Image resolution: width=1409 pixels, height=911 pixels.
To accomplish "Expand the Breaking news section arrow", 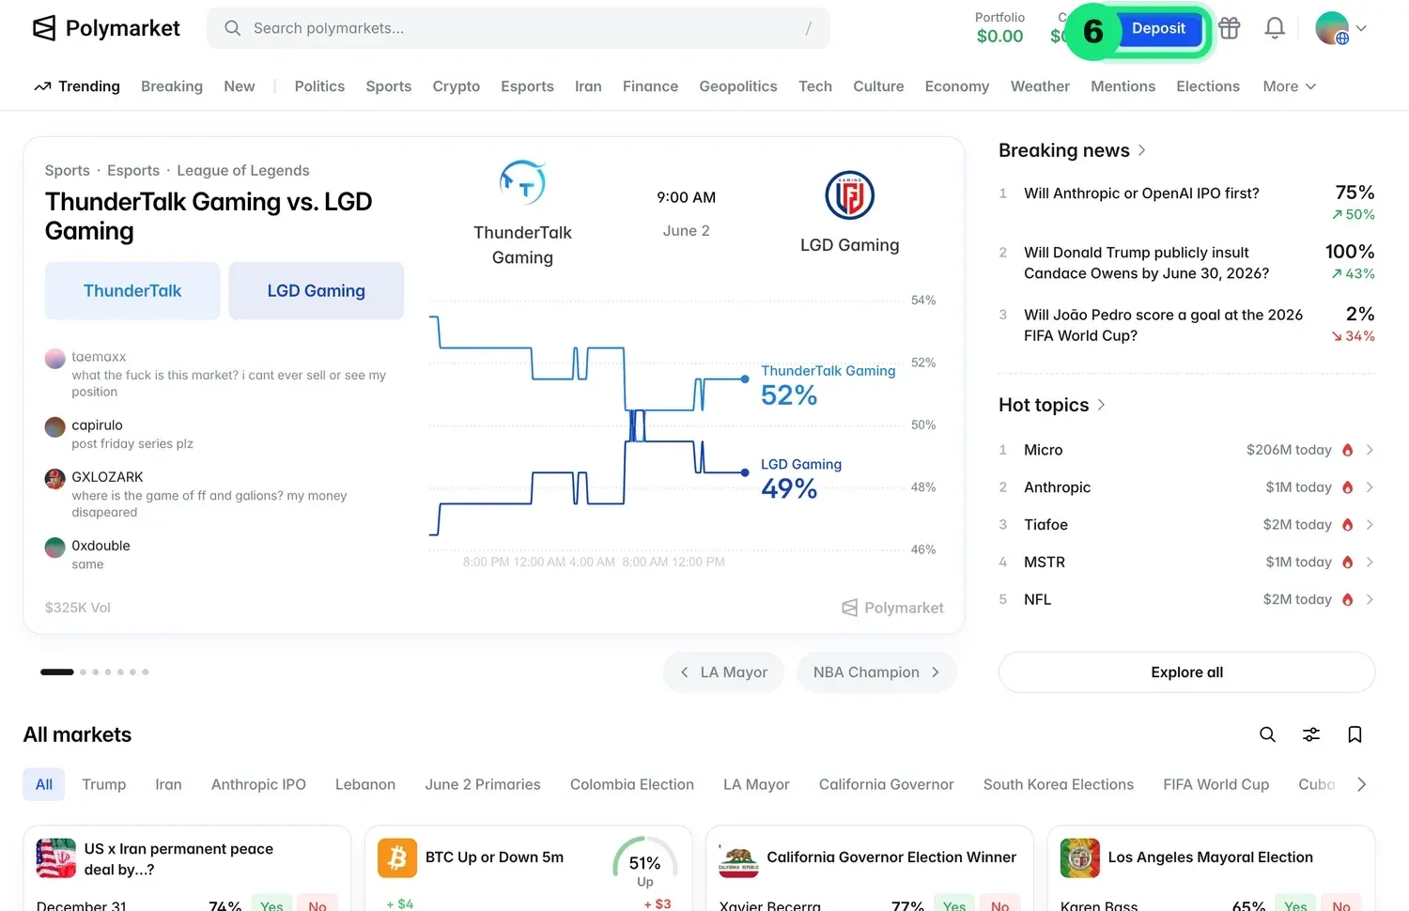I will [x=1142, y=150].
